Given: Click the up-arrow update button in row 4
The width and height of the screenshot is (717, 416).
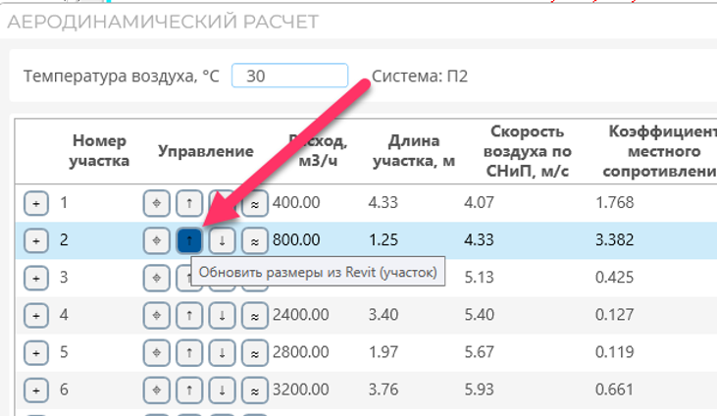Looking at the screenshot, I should coord(189,316).
